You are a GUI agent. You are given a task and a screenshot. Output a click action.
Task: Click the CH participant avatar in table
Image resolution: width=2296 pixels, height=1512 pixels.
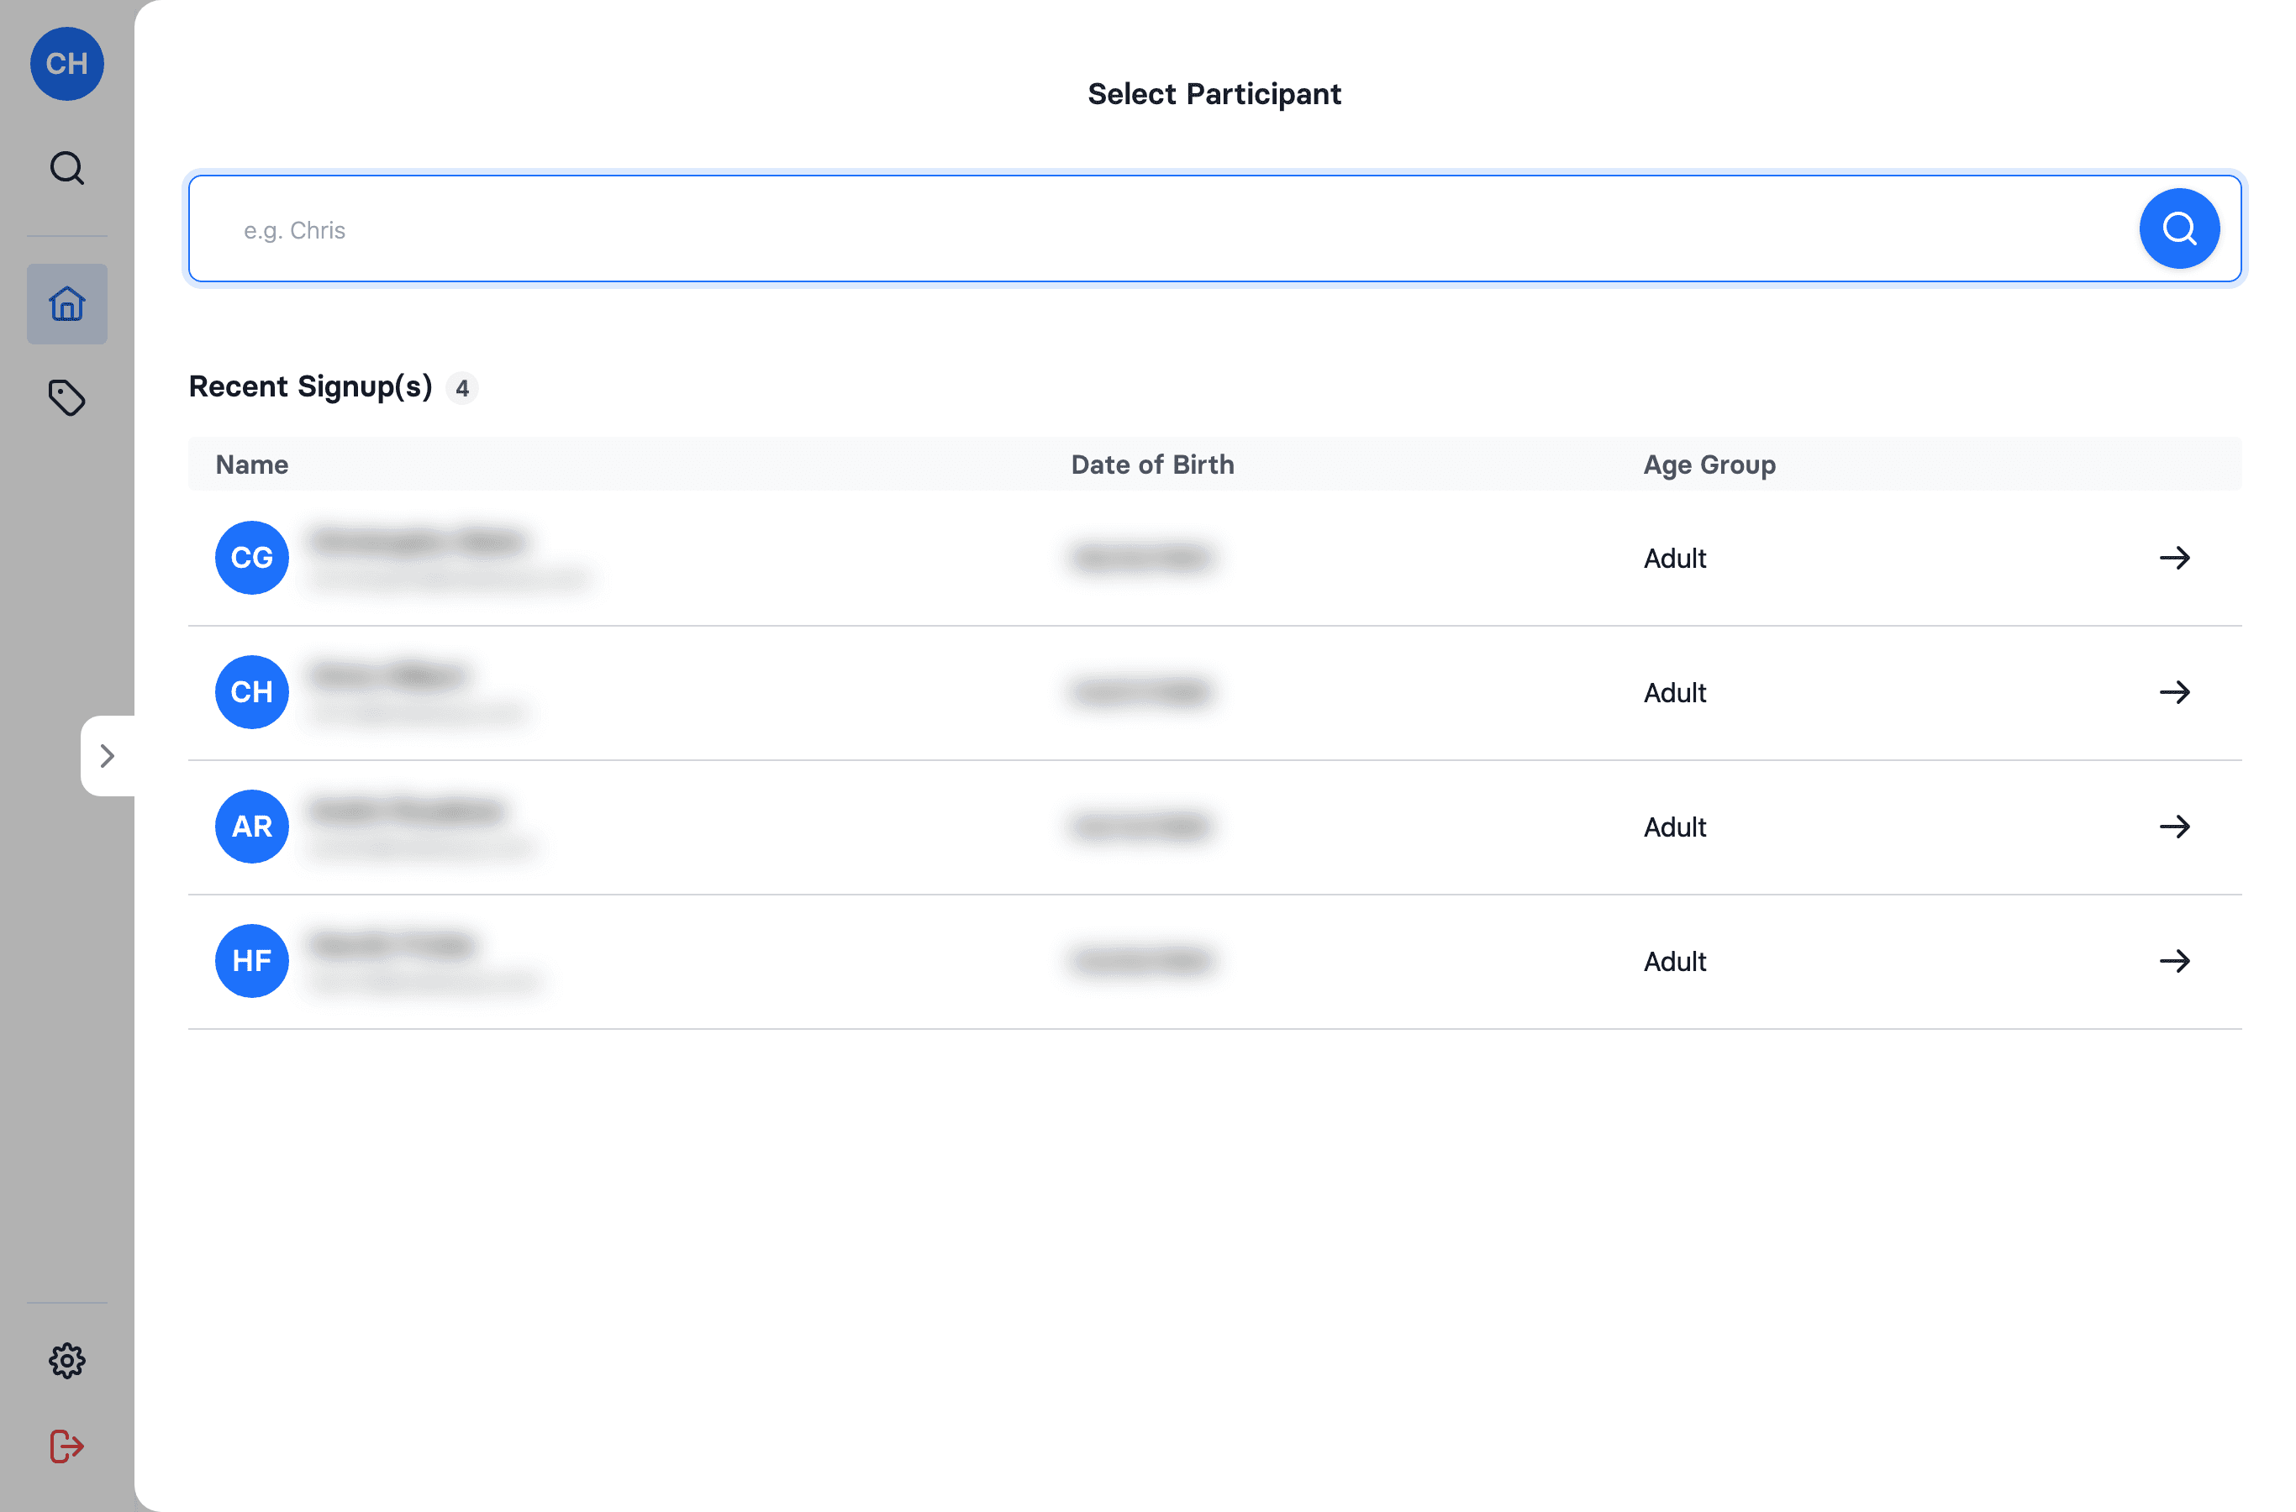(x=252, y=692)
